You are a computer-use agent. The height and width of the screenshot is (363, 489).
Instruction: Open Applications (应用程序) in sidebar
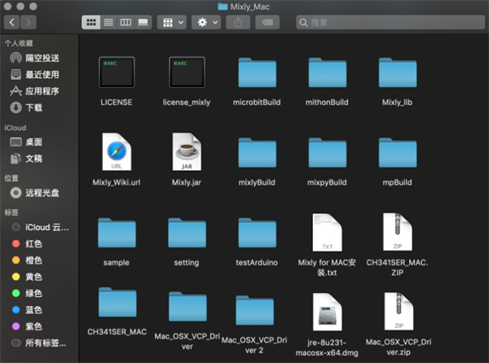click(x=35, y=91)
